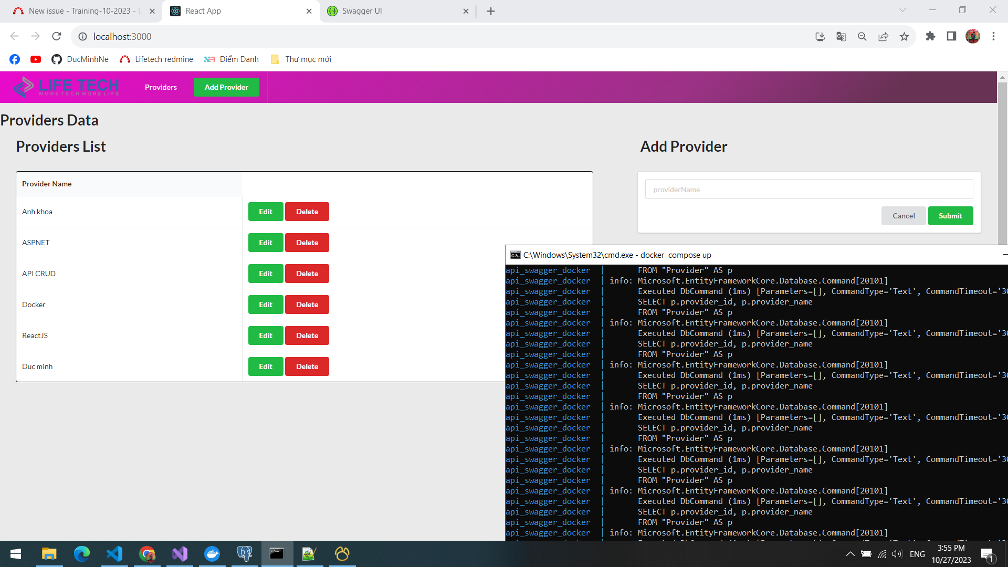Toggle the Chrome side panel icon

[951, 36]
